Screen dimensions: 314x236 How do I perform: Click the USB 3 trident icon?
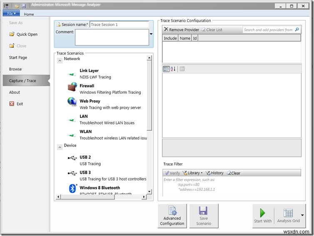tap(72, 173)
